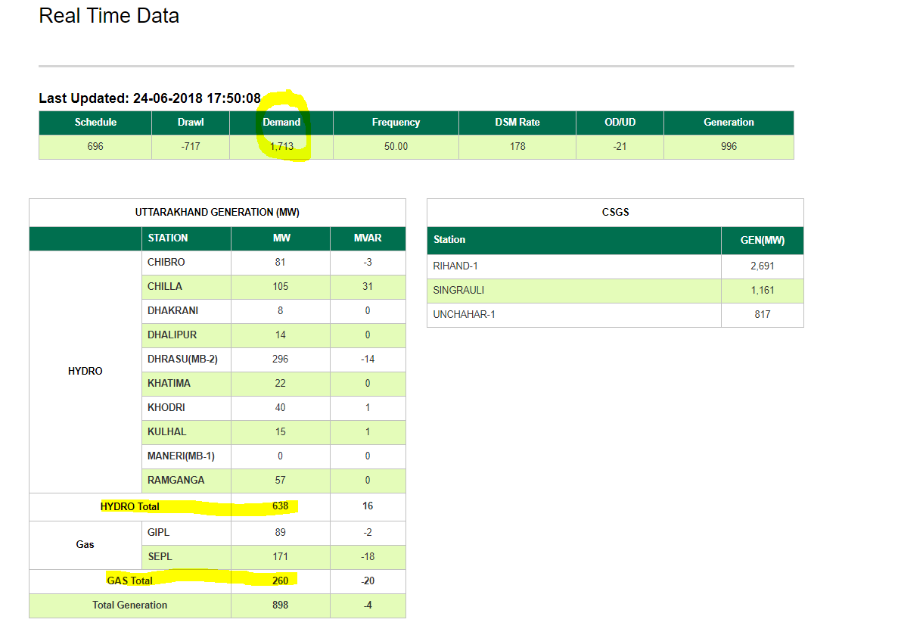Select the OD/UD value -21

[620, 147]
